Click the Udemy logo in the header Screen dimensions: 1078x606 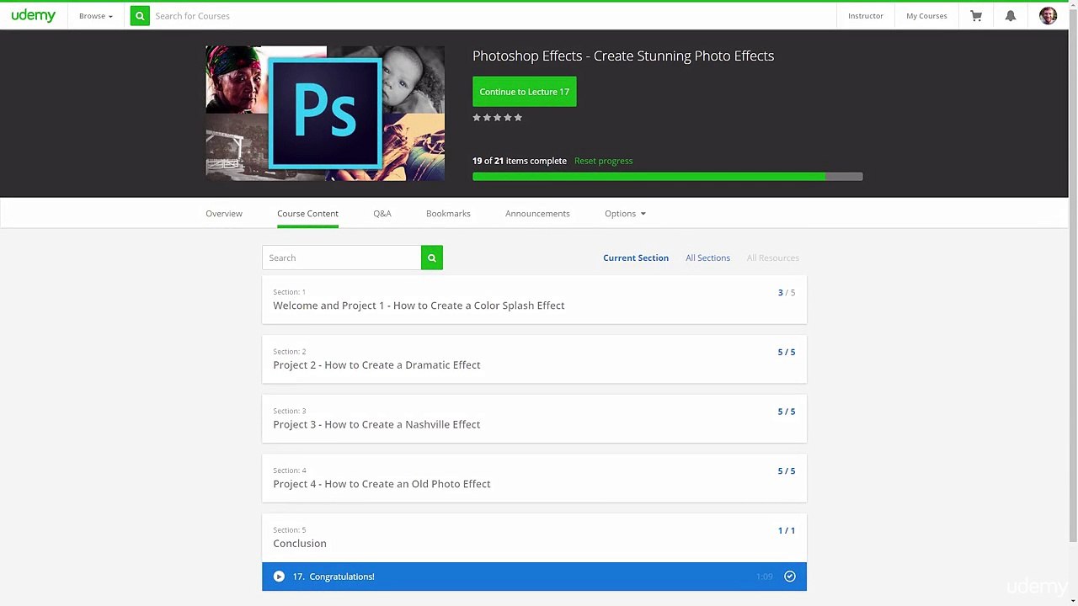pyautogui.click(x=34, y=16)
